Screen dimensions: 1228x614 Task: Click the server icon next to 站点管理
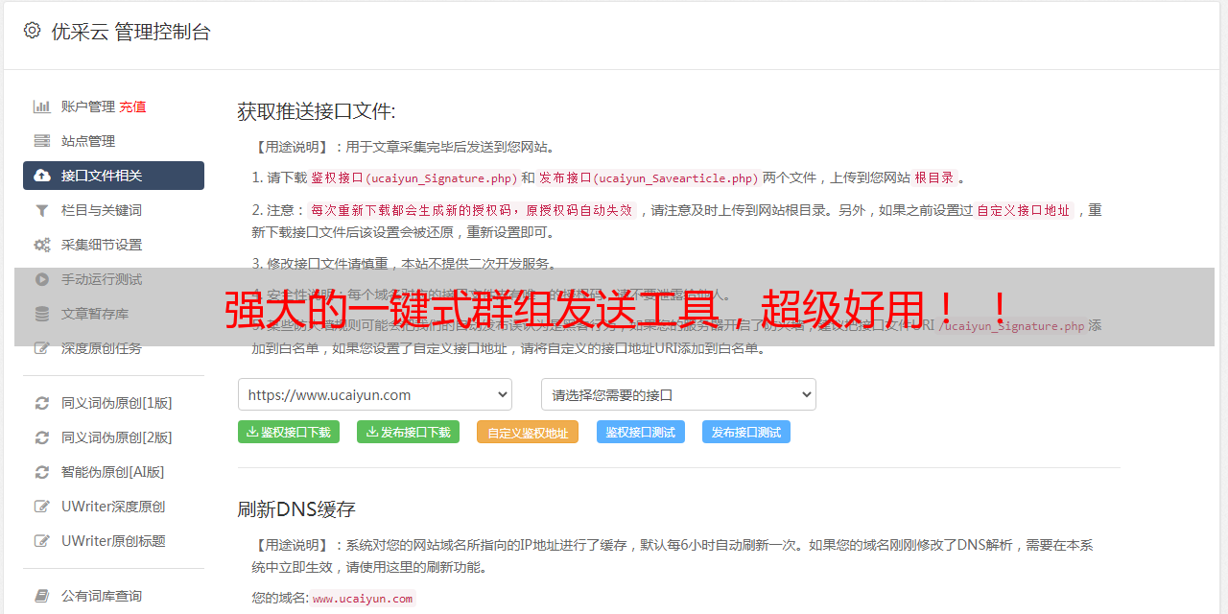[x=42, y=141]
